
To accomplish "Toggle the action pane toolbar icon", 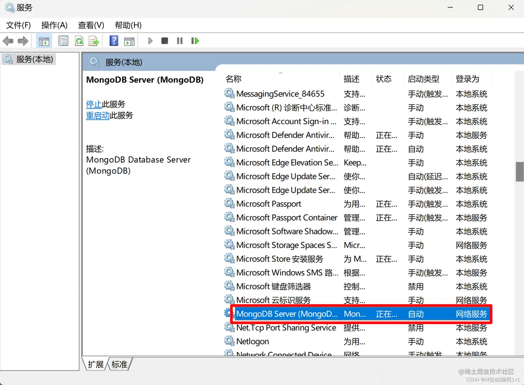I will point(129,41).
